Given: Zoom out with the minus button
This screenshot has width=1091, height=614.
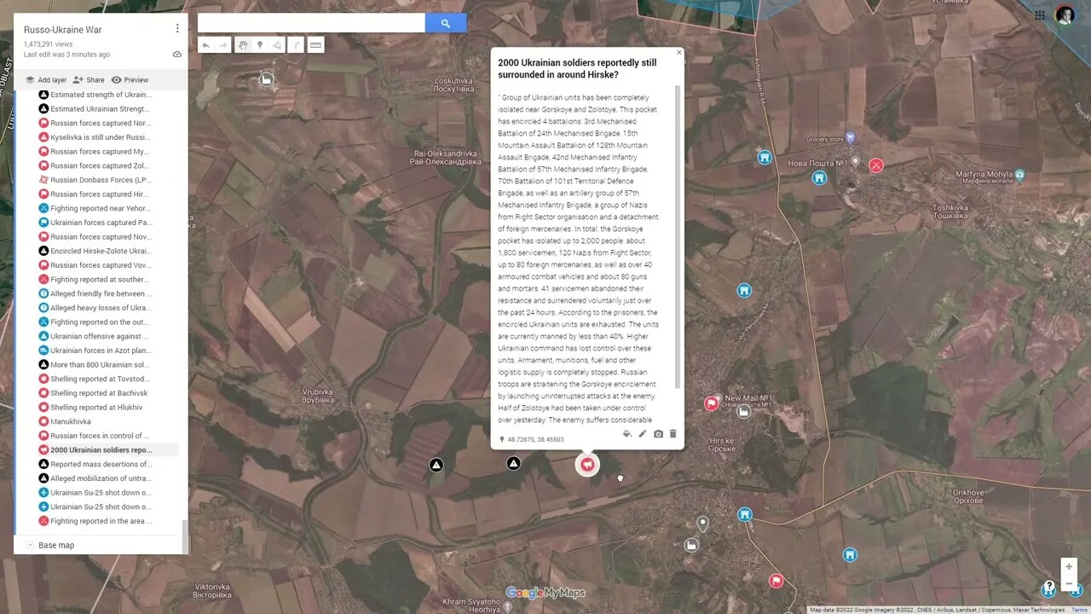Looking at the screenshot, I should coord(1069,583).
